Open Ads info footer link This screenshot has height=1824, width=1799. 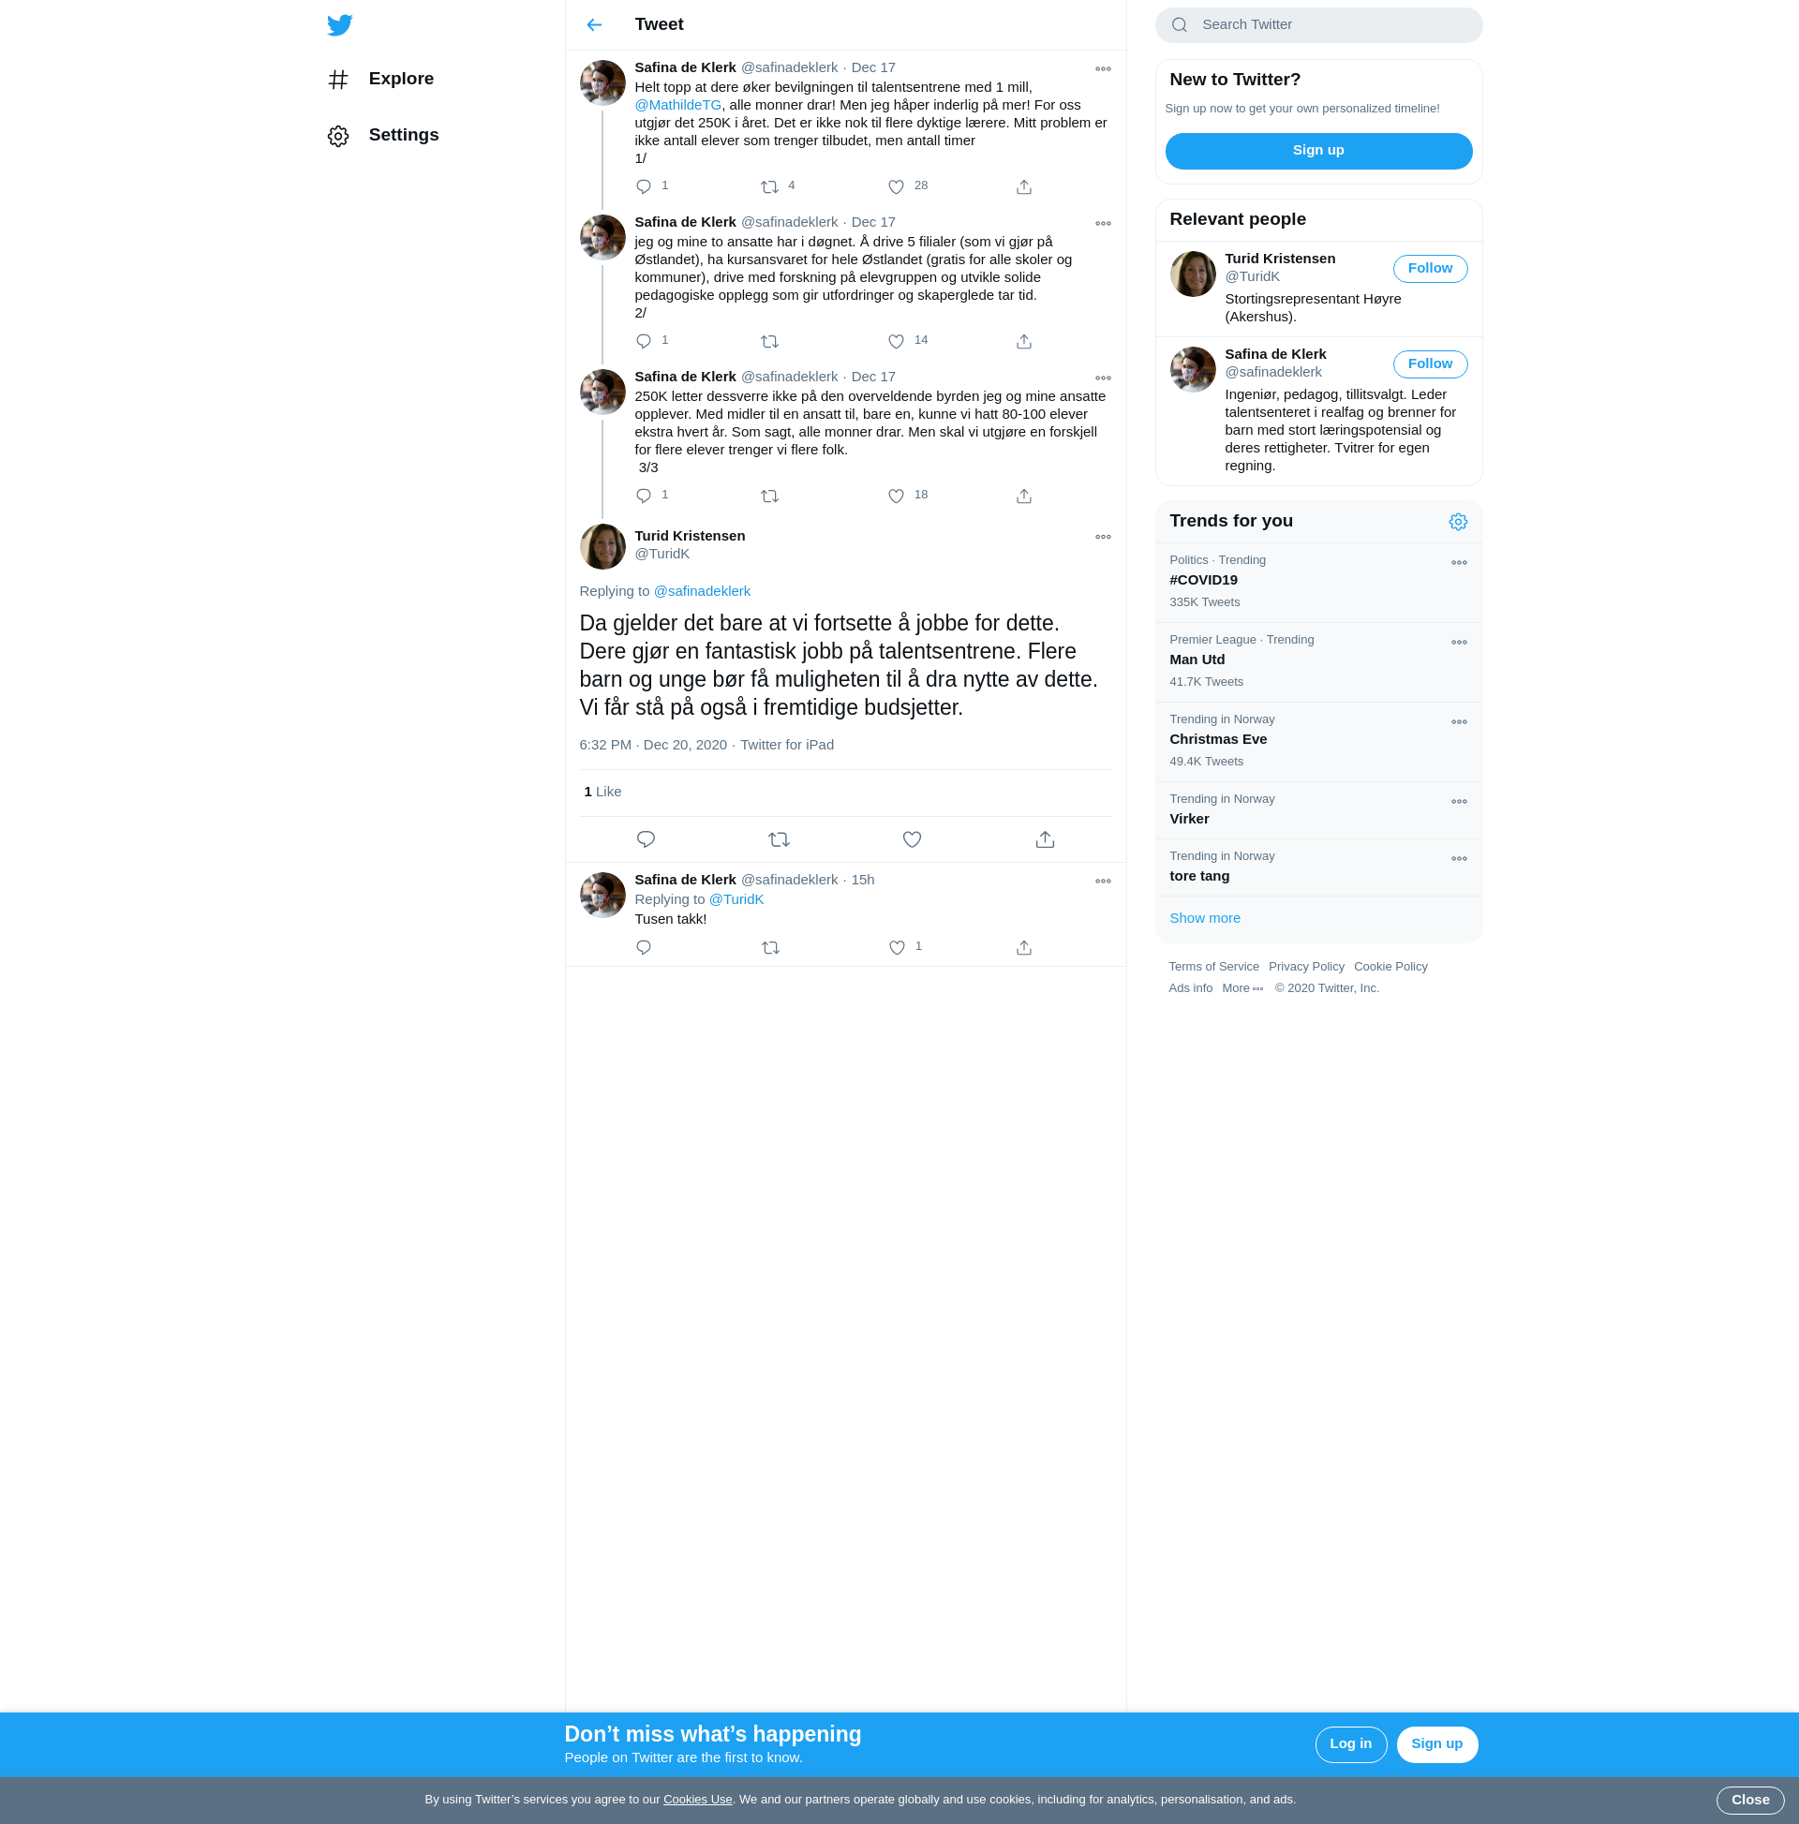(x=1190, y=988)
